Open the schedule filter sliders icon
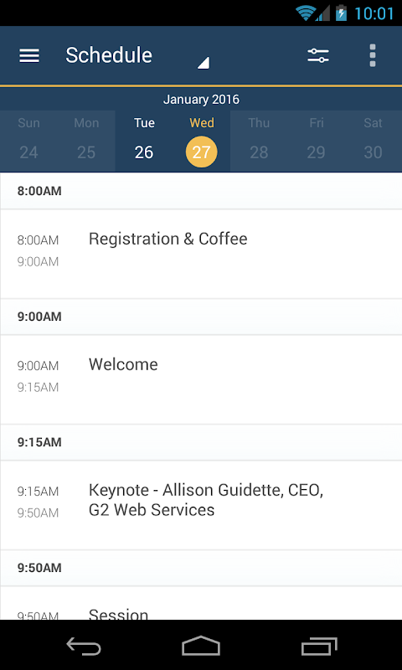 tap(318, 55)
